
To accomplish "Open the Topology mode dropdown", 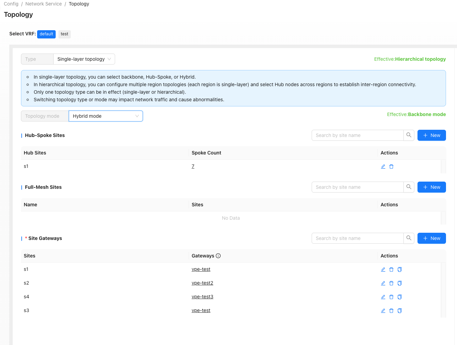I will [106, 116].
